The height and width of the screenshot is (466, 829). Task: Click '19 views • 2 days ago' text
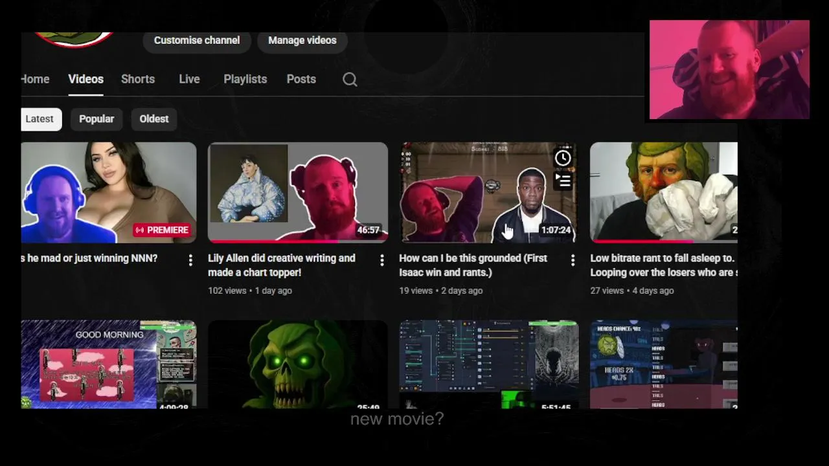click(440, 291)
